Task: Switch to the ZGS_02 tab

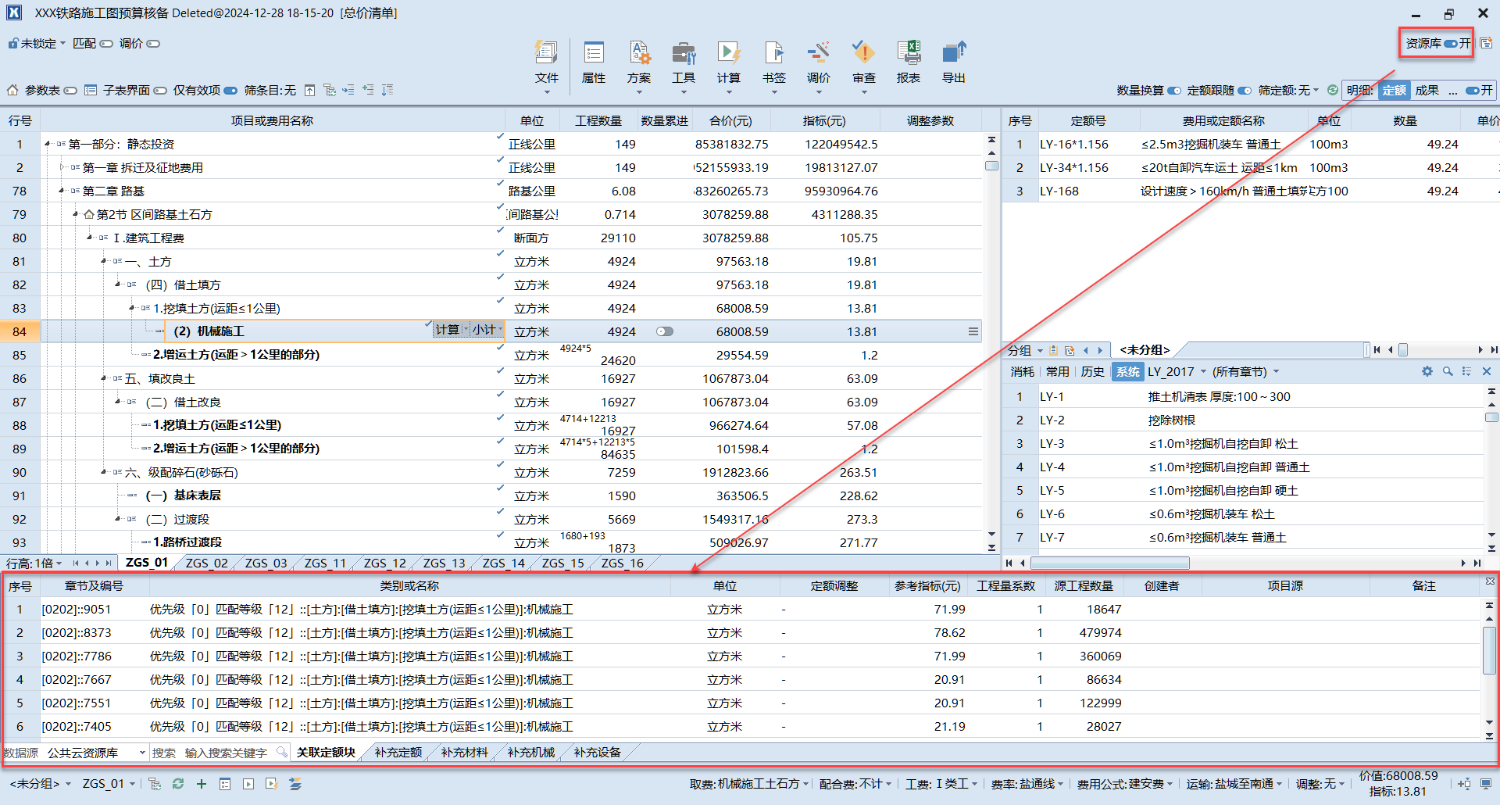Action: pyautogui.click(x=205, y=563)
